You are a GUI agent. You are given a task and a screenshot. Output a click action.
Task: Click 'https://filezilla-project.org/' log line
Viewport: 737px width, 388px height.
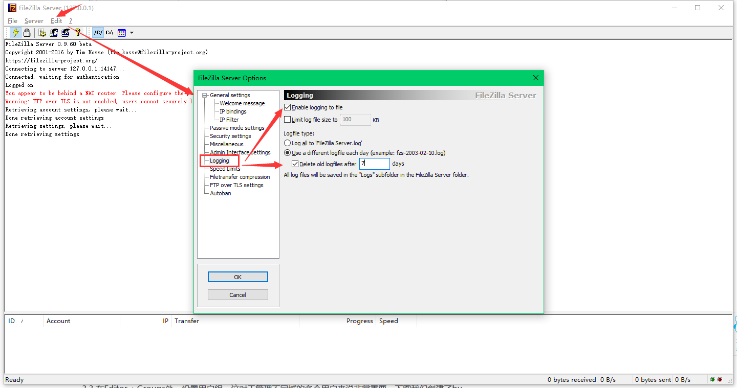tap(51, 60)
